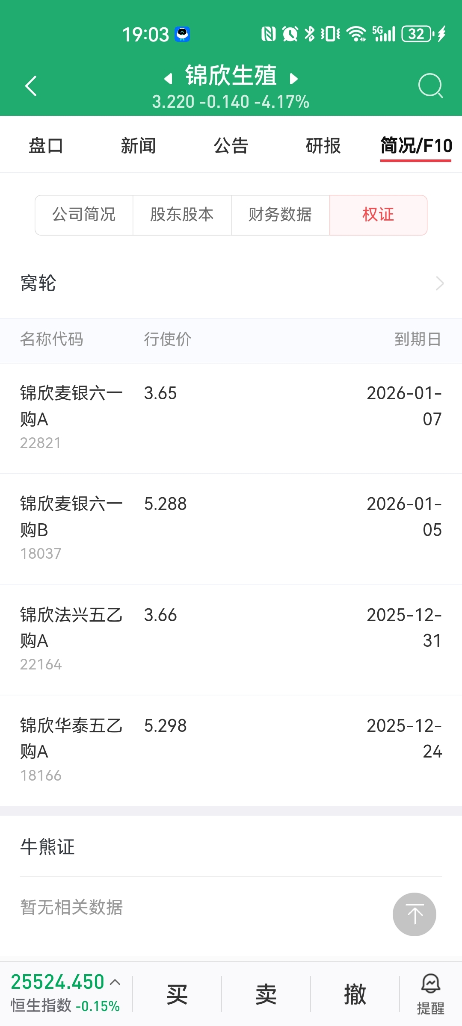This screenshot has width=462, height=1026.
Task: Switch to the 新闻 tab
Action: 138,146
